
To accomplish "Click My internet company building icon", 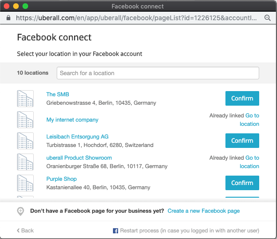I will pos(25,120).
